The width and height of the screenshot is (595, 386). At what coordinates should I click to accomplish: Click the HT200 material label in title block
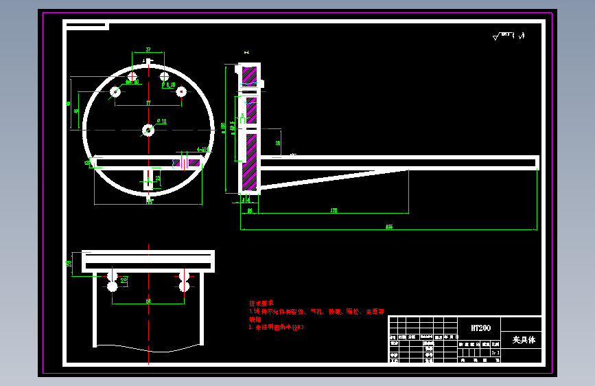click(481, 328)
